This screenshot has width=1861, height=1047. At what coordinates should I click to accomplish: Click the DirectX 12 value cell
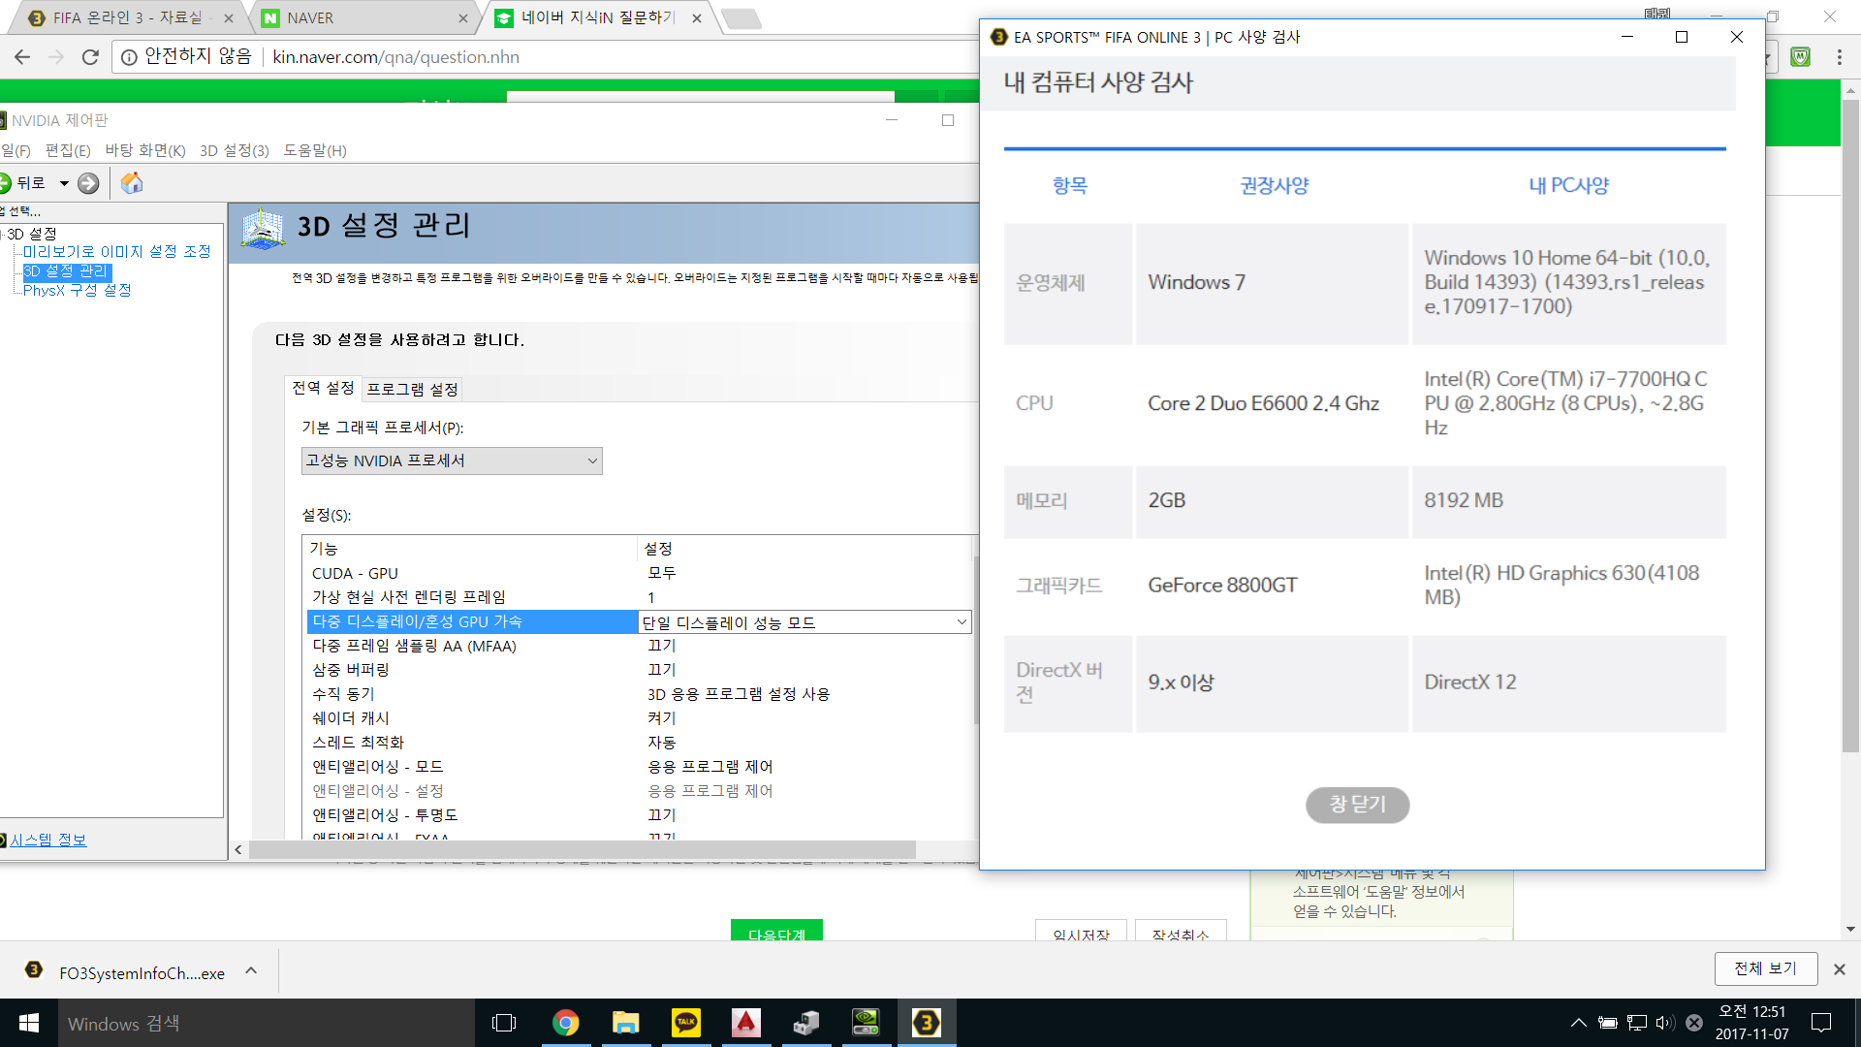[x=1568, y=682]
